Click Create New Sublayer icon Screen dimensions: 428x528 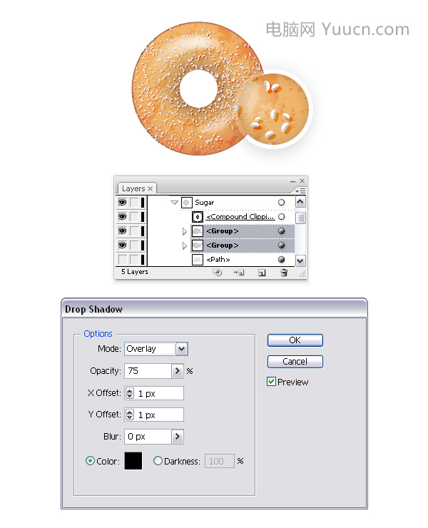pyautogui.click(x=239, y=273)
